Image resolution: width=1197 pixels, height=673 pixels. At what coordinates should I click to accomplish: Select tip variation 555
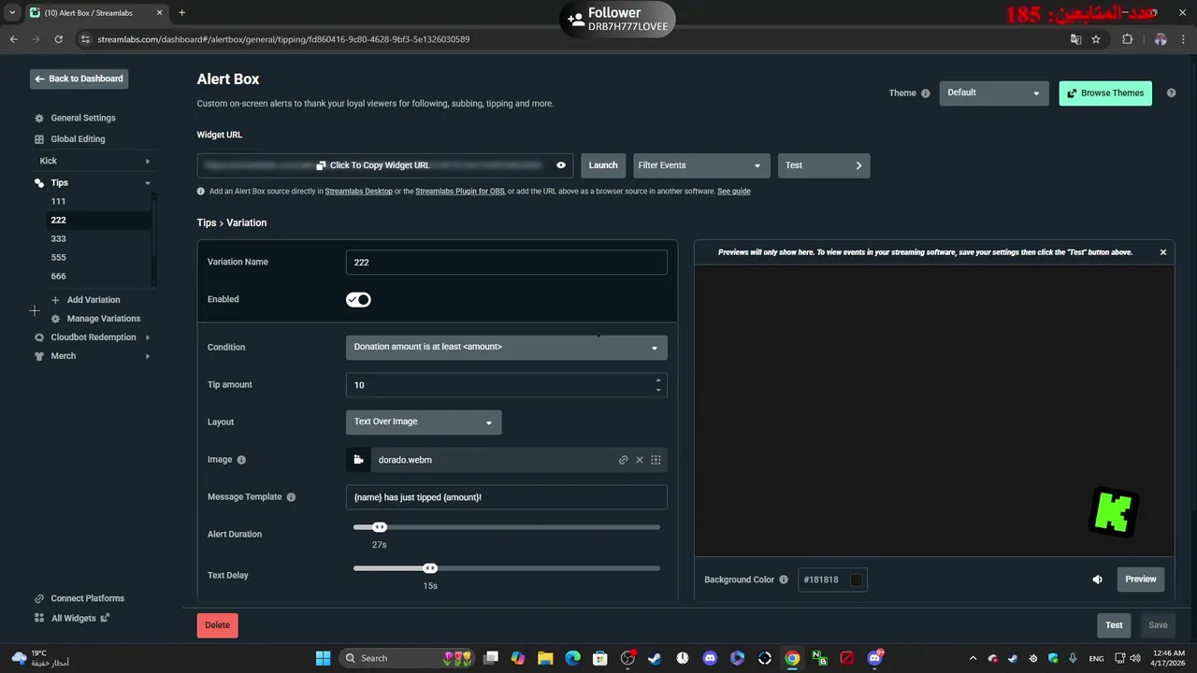tap(58, 257)
